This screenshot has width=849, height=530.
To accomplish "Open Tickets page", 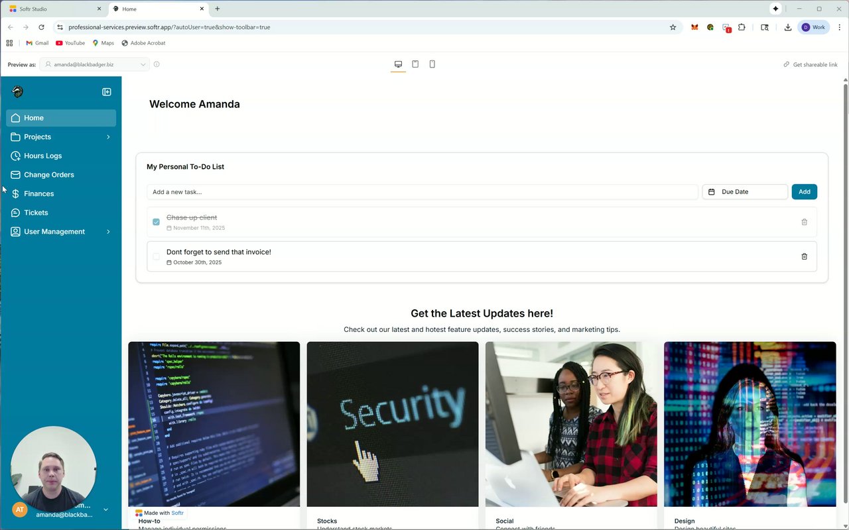I will [x=61, y=213].
